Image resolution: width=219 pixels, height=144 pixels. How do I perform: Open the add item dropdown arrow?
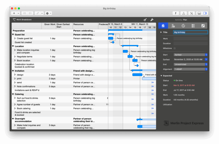(x=19, y=13)
